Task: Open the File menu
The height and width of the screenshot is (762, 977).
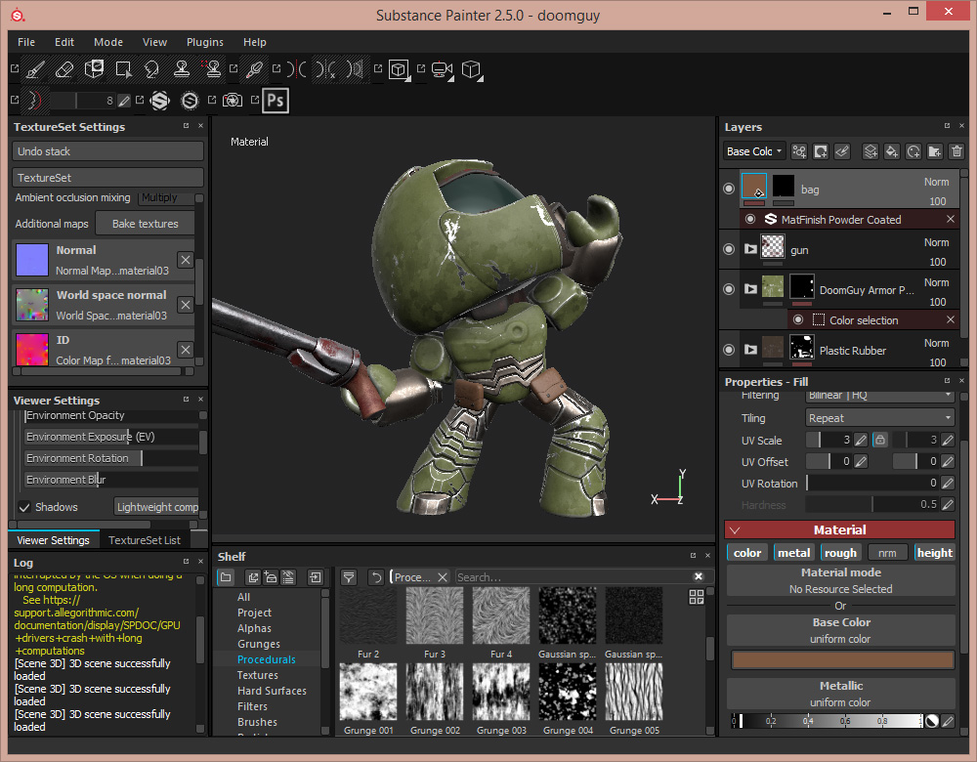Action: (26, 42)
